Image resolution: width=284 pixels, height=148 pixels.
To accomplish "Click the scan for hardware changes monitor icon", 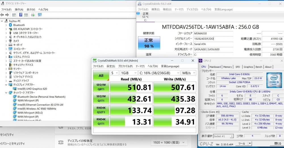I will pos(40,15).
